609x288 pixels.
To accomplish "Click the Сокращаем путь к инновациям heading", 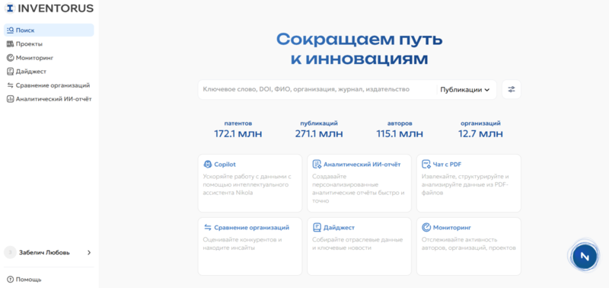I will [359, 49].
